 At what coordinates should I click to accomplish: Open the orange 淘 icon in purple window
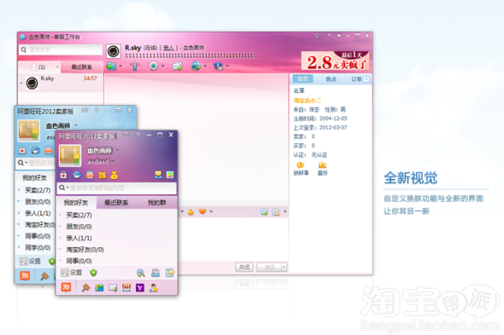coord(67,287)
